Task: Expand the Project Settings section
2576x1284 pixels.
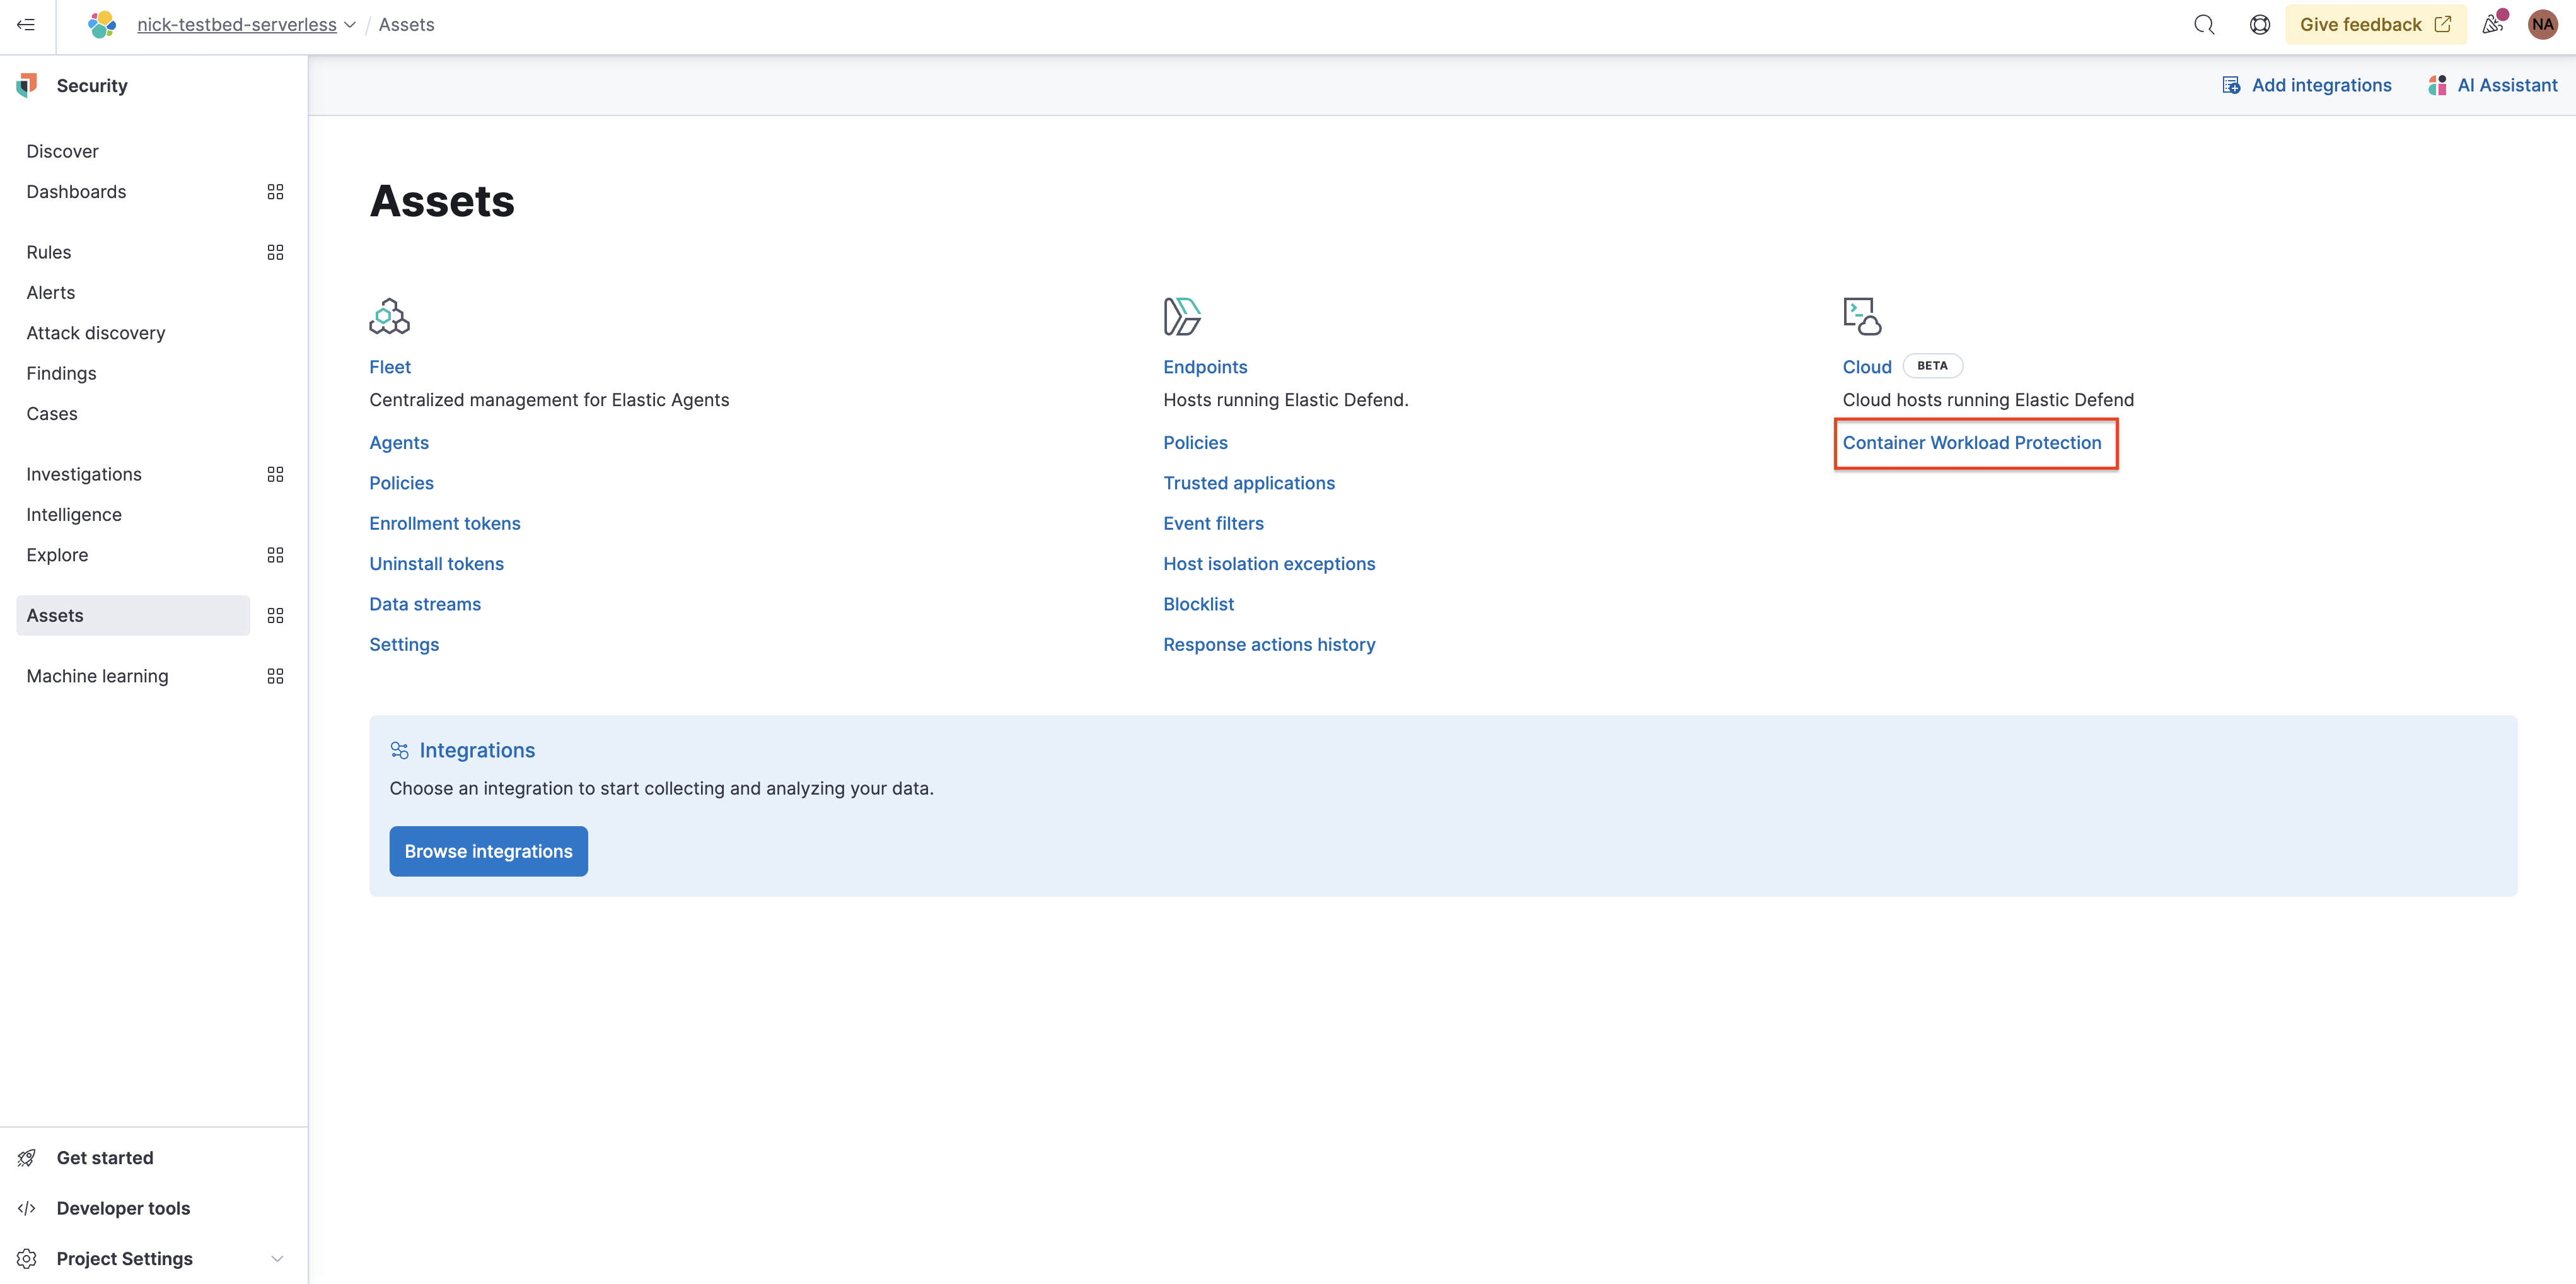Action: pos(276,1258)
